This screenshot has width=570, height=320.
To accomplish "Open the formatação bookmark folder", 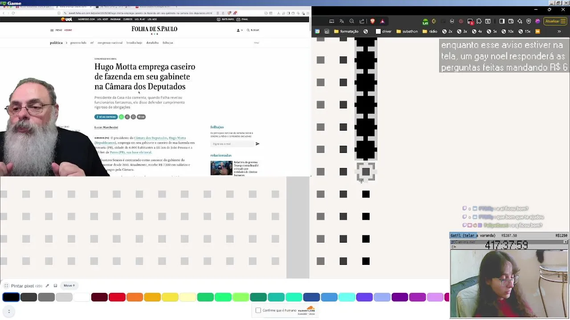I will [346, 32].
